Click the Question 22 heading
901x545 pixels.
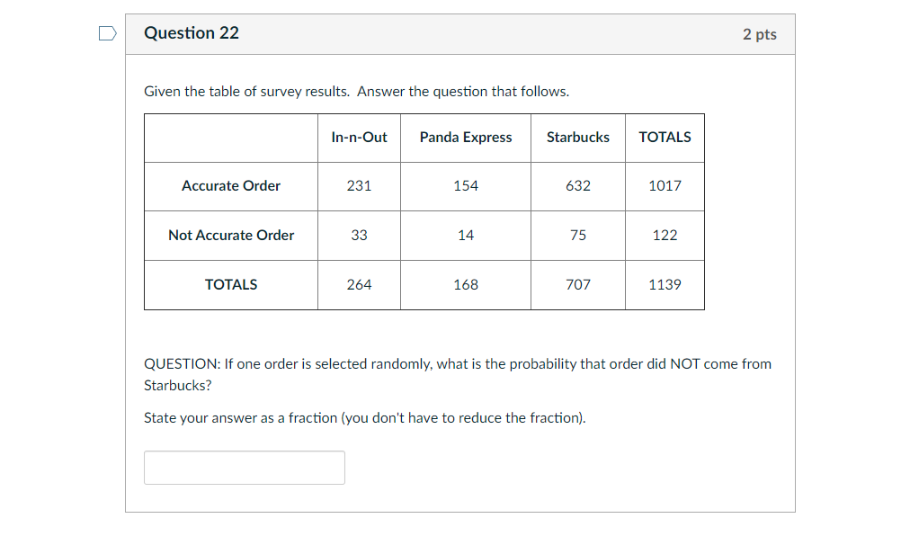192,33
